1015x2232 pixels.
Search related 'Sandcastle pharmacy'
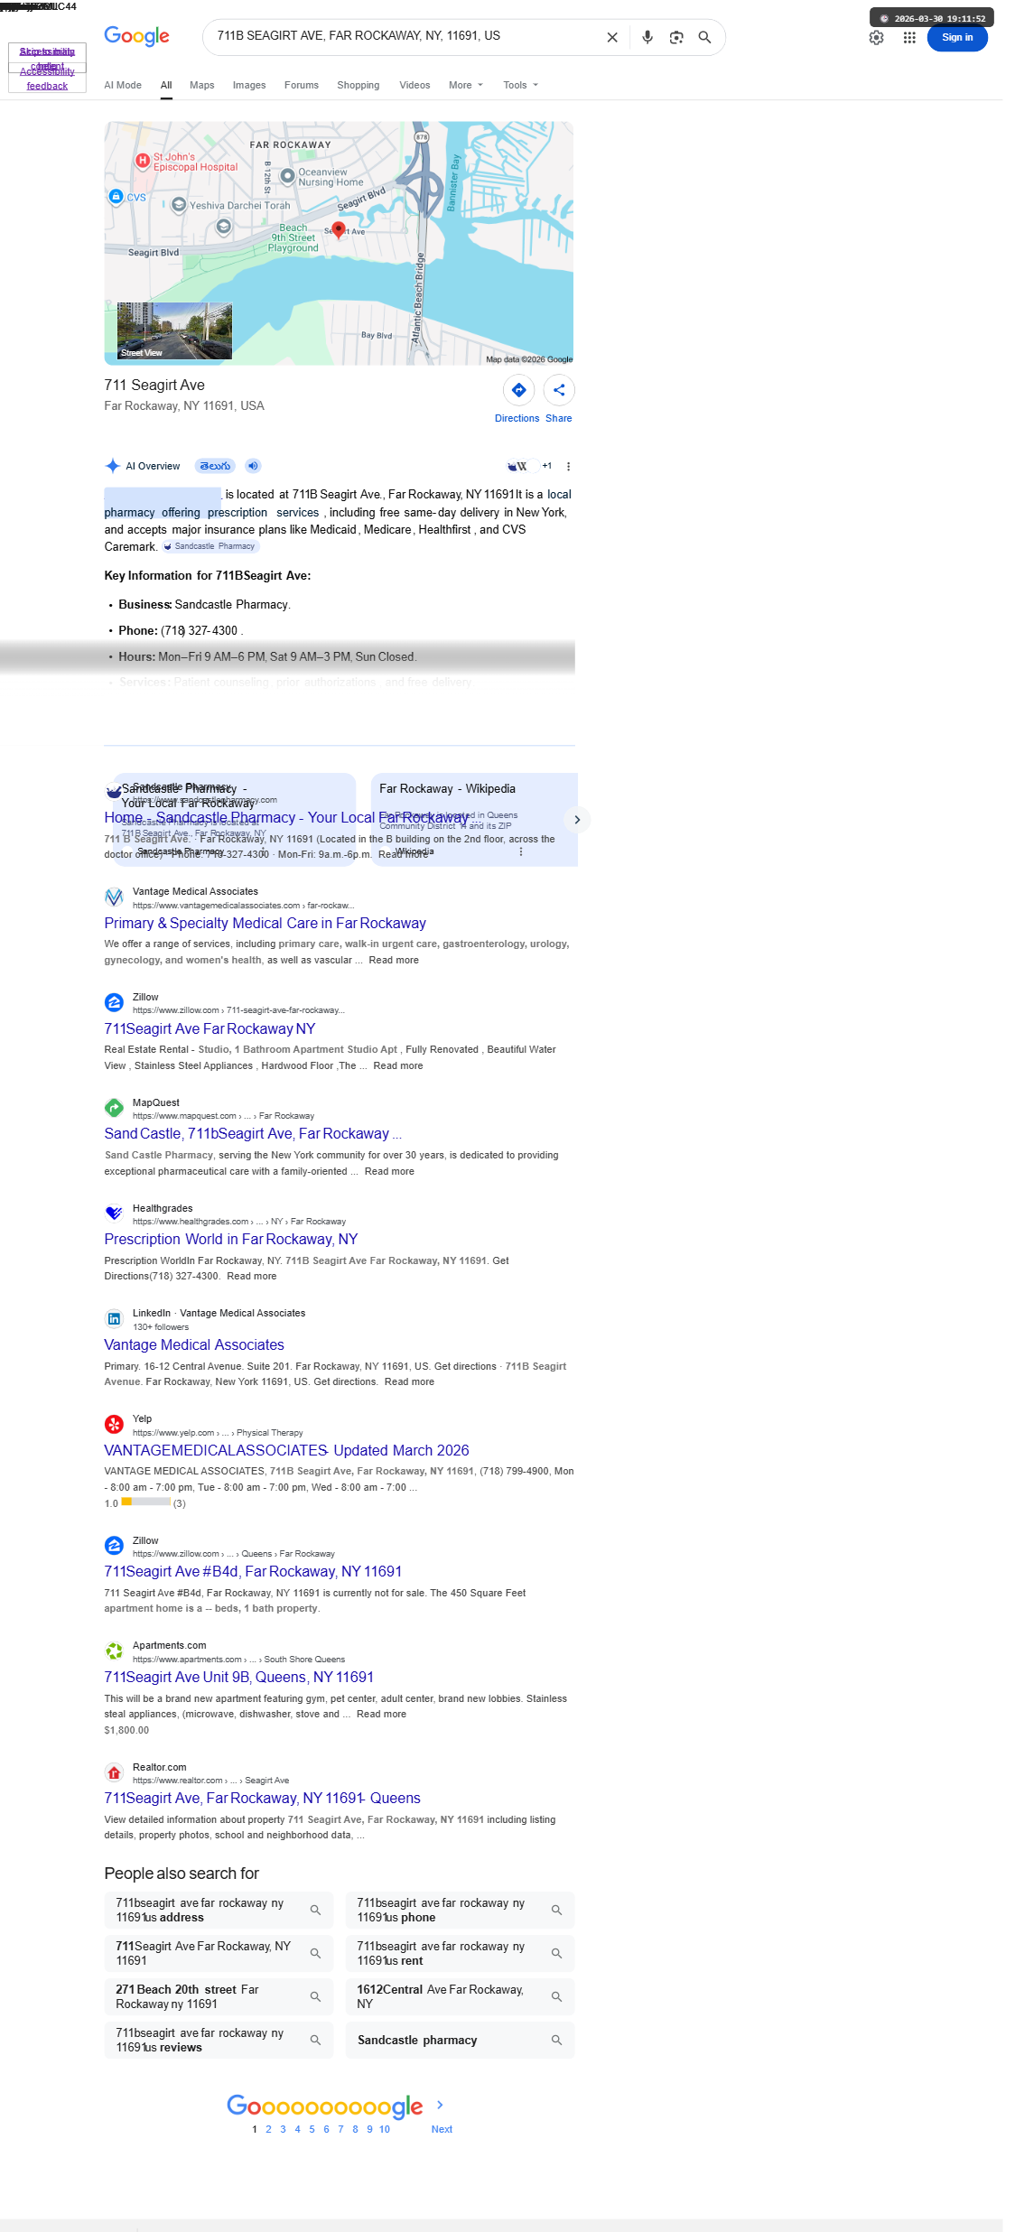[x=460, y=2040]
